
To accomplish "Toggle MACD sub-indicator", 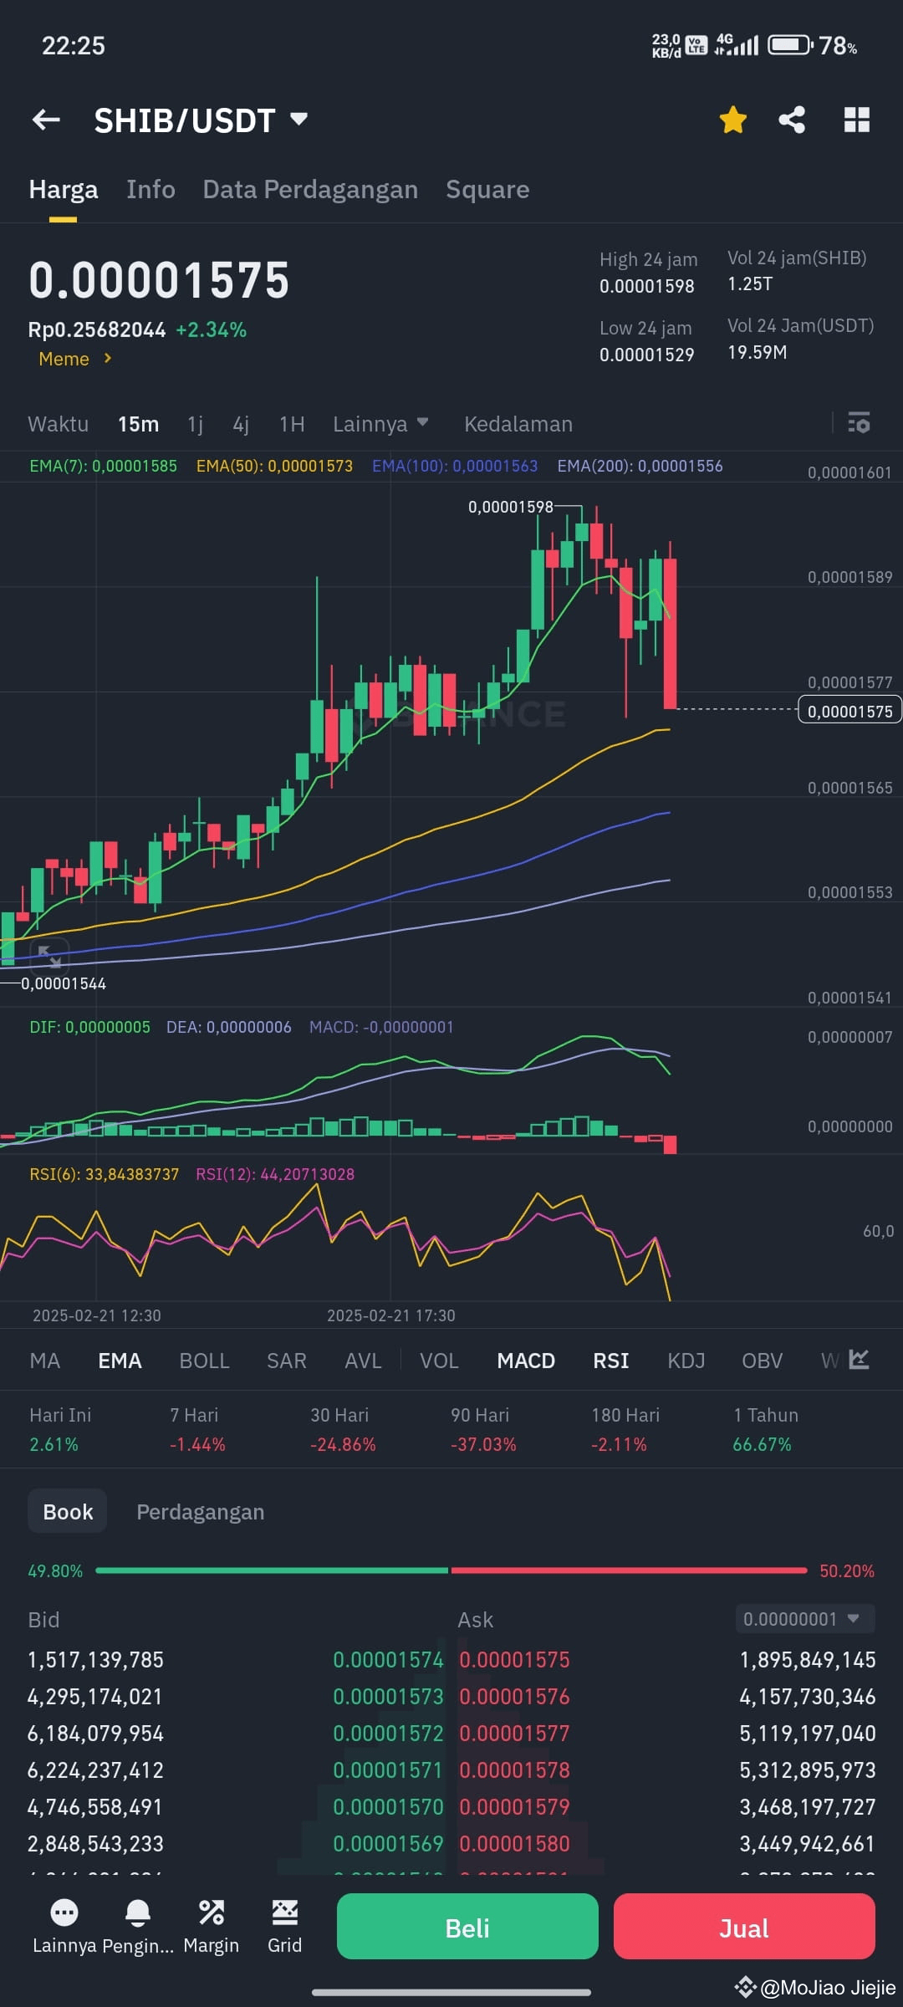I will click(526, 1361).
